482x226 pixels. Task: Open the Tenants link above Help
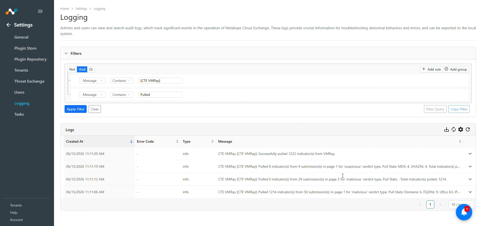[16, 205]
